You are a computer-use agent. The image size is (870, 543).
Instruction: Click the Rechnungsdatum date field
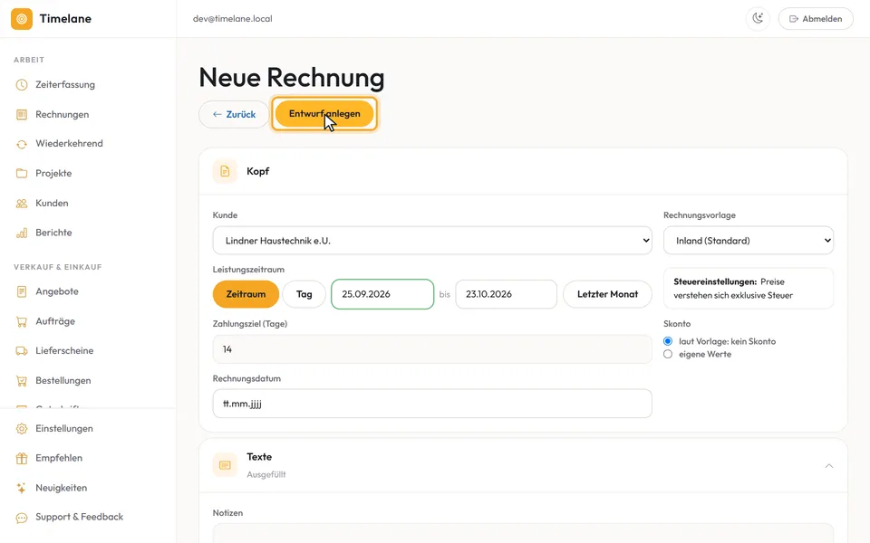pyautogui.click(x=432, y=404)
